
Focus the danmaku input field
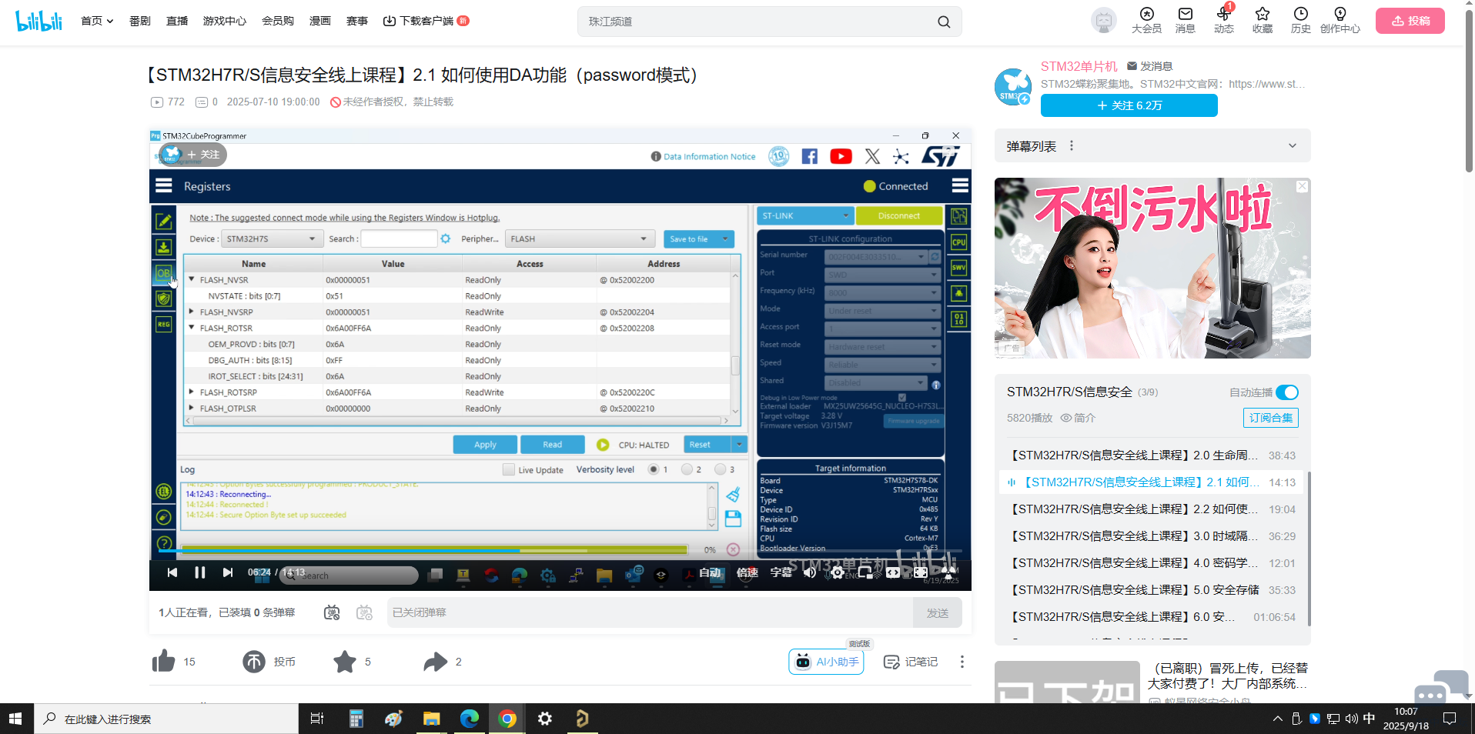point(651,612)
